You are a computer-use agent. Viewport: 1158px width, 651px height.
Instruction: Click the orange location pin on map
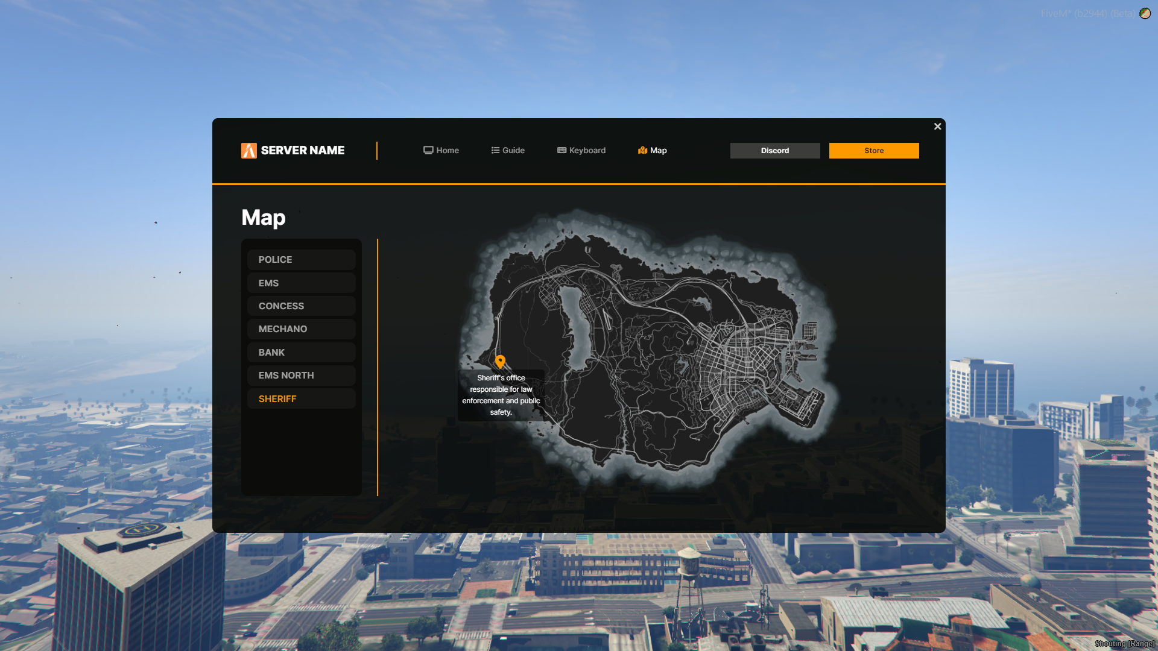(x=500, y=361)
